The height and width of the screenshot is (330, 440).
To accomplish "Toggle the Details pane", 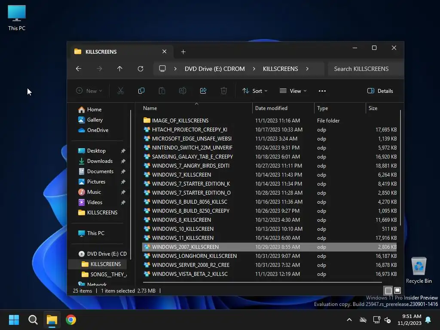I will point(380,91).
